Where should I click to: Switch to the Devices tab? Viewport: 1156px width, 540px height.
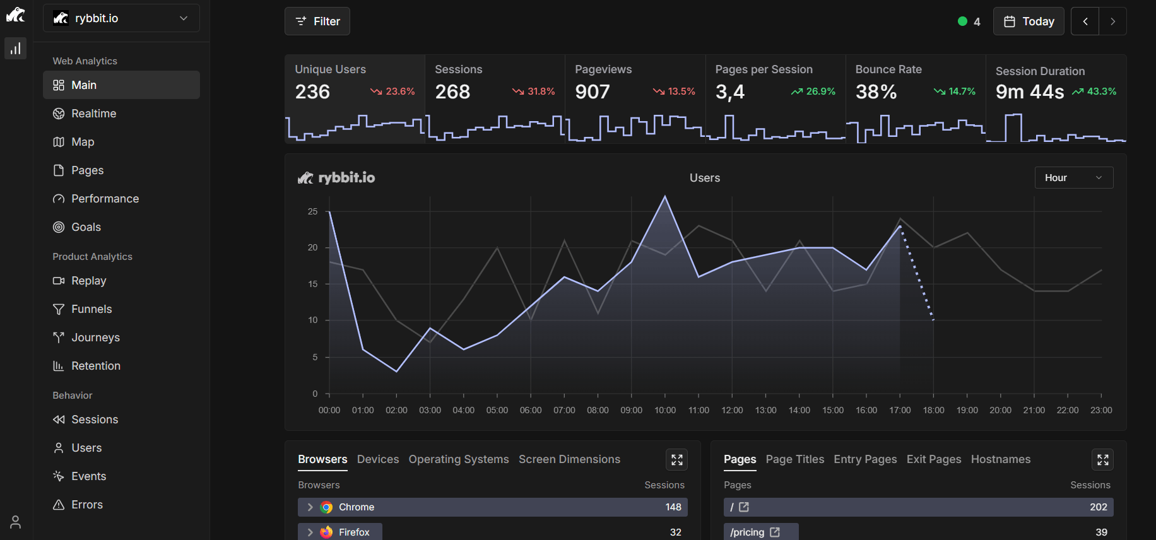377,459
